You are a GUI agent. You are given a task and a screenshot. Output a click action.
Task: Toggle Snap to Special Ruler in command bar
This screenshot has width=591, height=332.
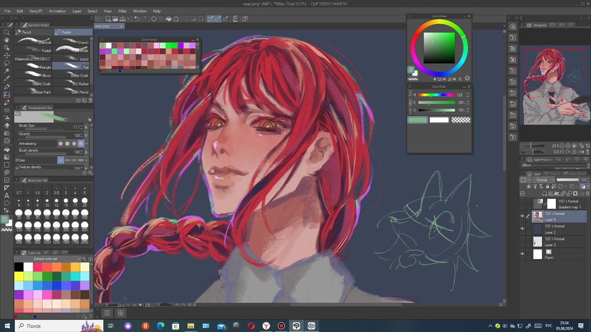(218, 19)
